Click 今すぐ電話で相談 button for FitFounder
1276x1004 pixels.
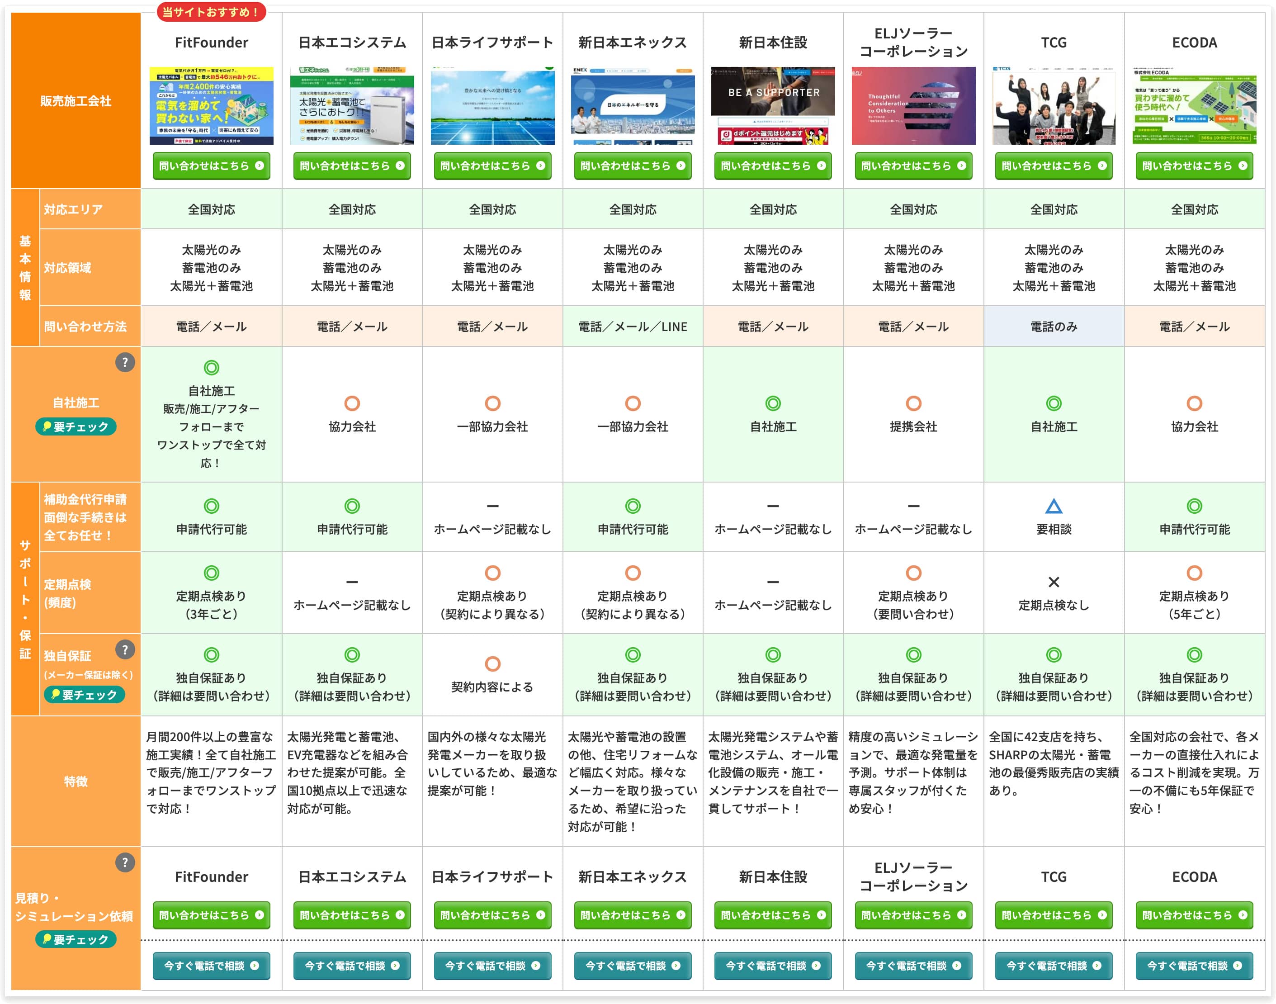coord(212,966)
